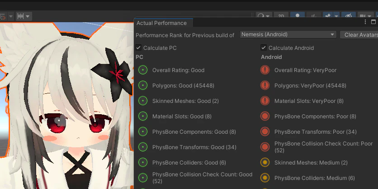Click the green icon beside PhysBone Colliders: Good
The width and height of the screenshot is (378, 189).
coord(143,162)
